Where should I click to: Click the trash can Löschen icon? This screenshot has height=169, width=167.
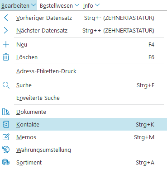(6, 57)
